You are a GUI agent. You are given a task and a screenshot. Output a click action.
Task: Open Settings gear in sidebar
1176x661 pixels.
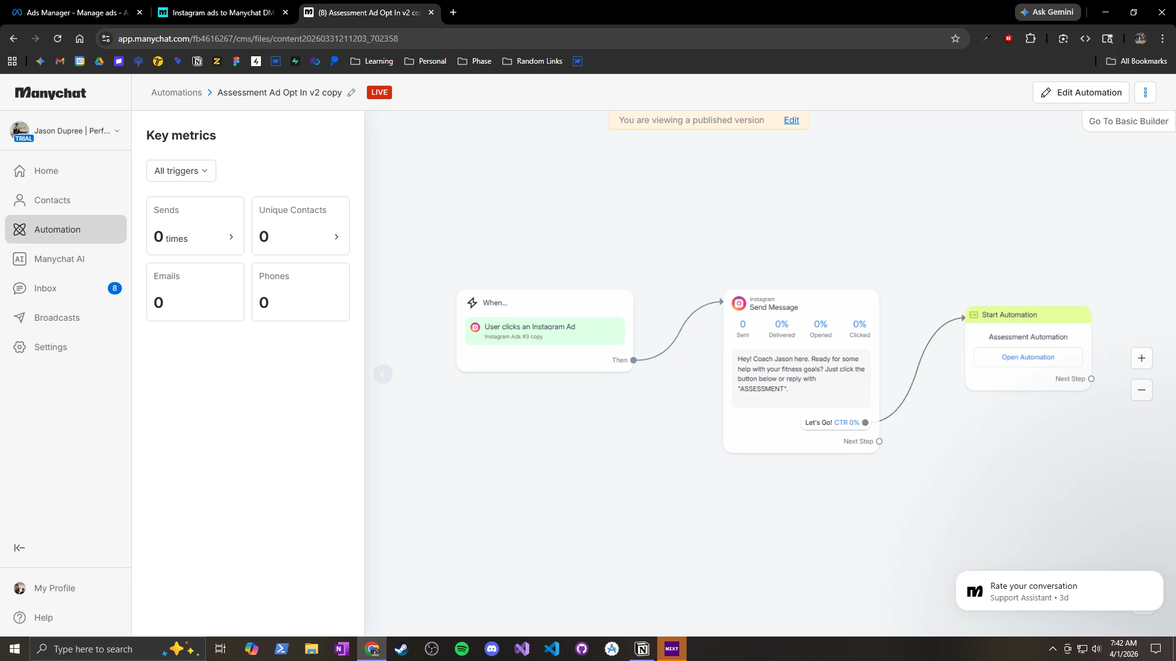[x=50, y=347]
